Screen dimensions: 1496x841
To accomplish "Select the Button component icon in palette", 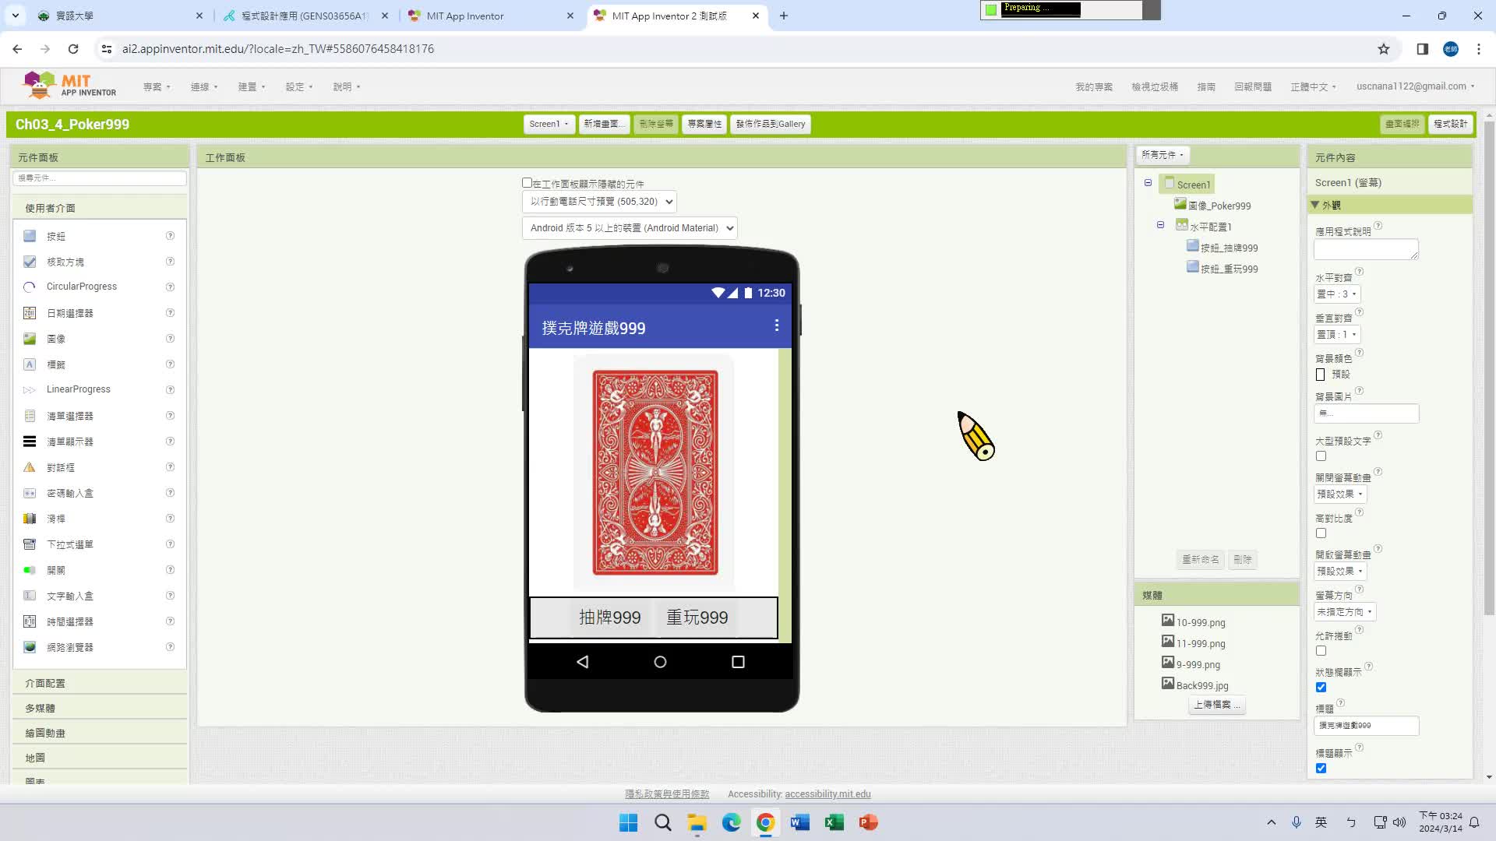I will (30, 236).
